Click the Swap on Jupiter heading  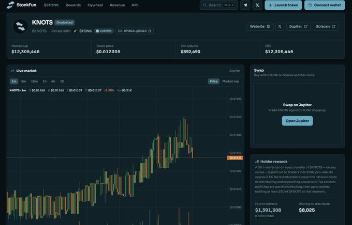tap(297, 105)
